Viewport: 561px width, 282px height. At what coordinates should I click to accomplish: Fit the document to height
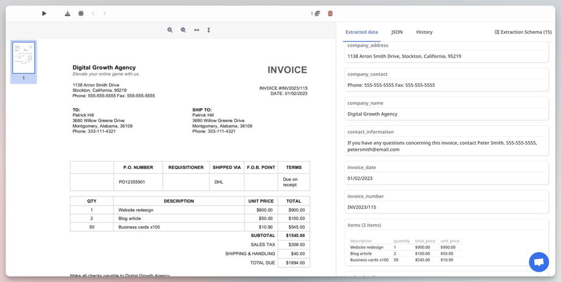(x=209, y=30)
